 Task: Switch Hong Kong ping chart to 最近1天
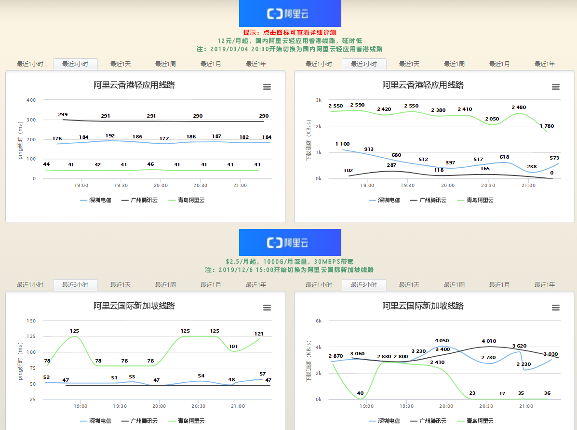click(121, 64)
